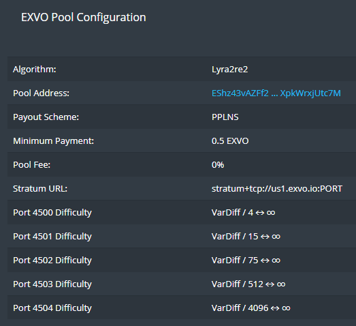
Task: Click the Port 4500 Difficulty label
Action: [x=52, y=213]
